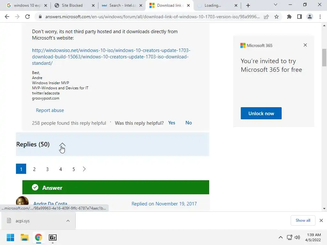The width and height of the screenshot is (327, 245).
Task: Open Andre Da Costa profile link
Action: [x=50, y=204]
